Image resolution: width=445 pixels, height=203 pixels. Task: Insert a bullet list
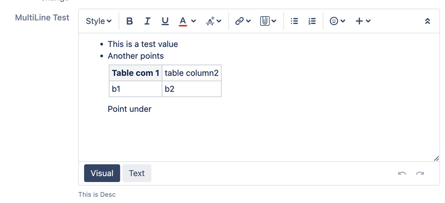click(294, 21)
